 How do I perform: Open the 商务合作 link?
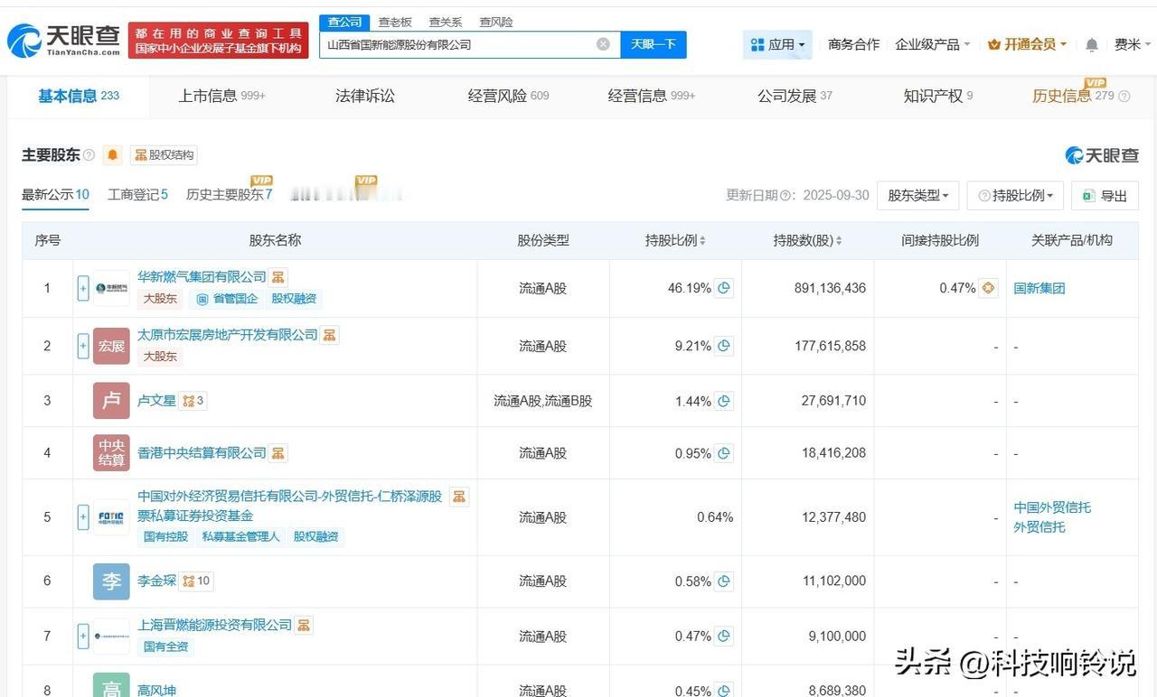click(853, 44)
